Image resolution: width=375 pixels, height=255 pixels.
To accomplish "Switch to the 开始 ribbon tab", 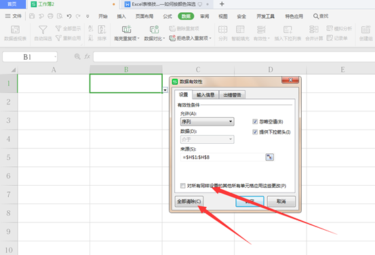I will point(103,16).
